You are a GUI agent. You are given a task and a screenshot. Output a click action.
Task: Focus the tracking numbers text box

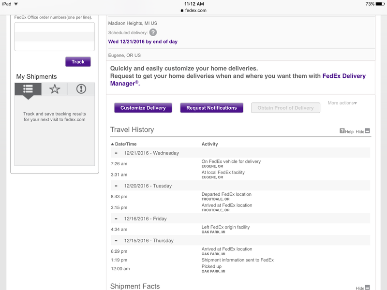coord(55,37)
